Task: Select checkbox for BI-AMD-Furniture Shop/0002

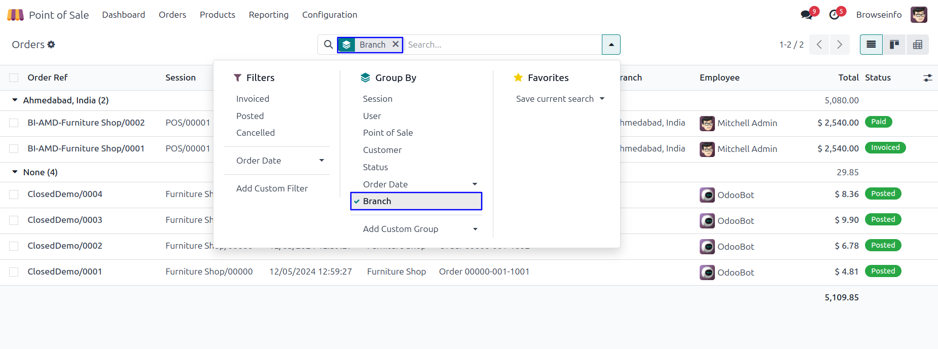Action: [14, 123]
